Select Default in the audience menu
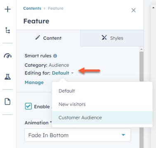156x148 pixels. 102,91
